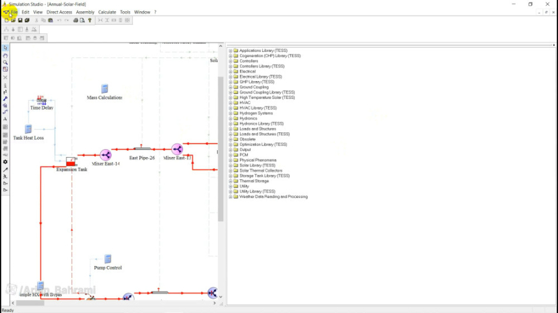Open the File menu
Image resolution: width=558 pixels, height=313 pixels.
[14, 12]
